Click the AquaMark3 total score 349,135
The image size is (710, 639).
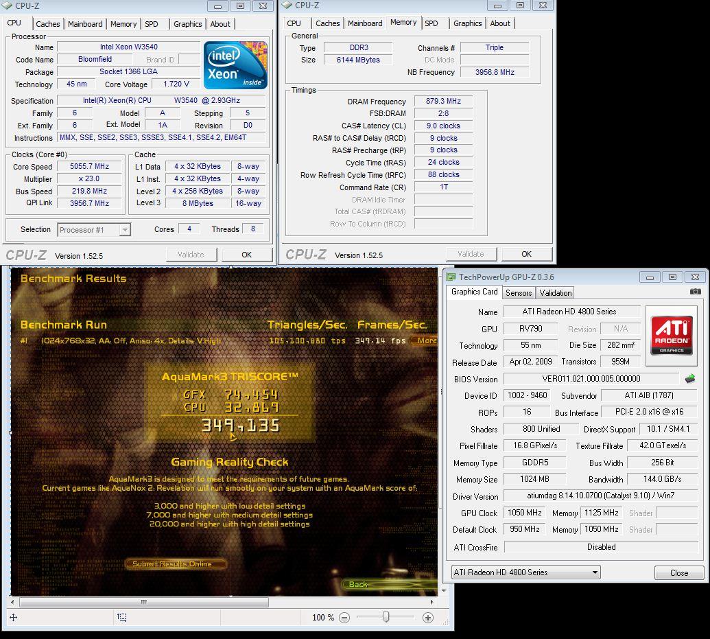point(241,425)
